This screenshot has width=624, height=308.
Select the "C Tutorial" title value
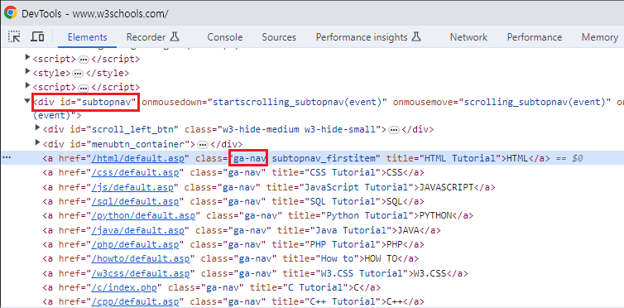pyautogui.click(x=314, y=287)
